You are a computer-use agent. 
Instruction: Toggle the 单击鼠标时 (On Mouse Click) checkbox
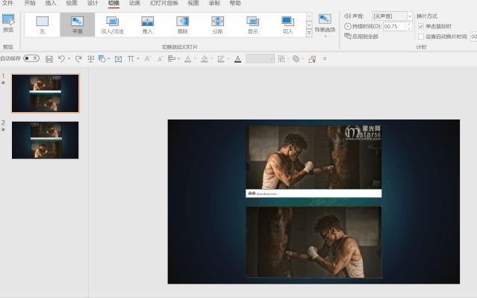(x=421, y=26)
